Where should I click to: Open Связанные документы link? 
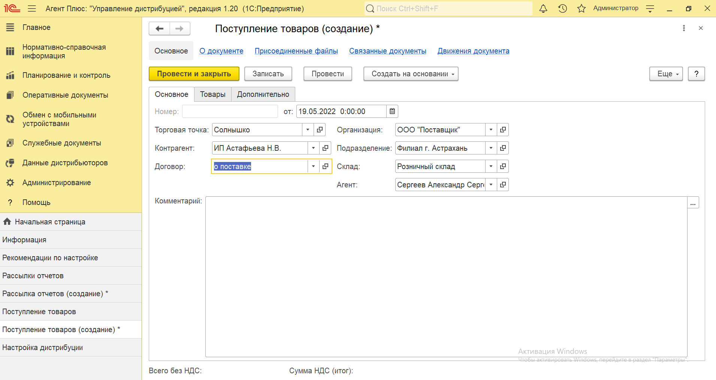click(x=388, y=51)
